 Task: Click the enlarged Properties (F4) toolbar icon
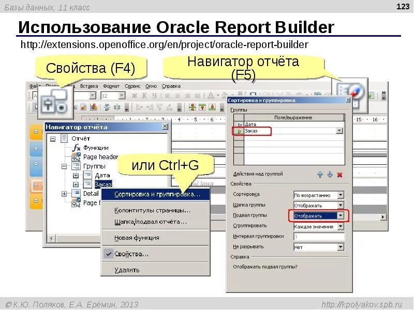pyautogui.click(x=55, y=103)
